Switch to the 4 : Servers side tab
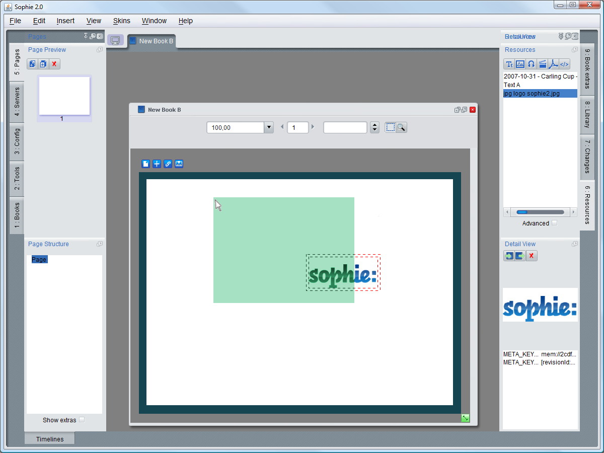The height and width of the screenshot is (453, 604). pyautogui.click(x=17, y=102)
